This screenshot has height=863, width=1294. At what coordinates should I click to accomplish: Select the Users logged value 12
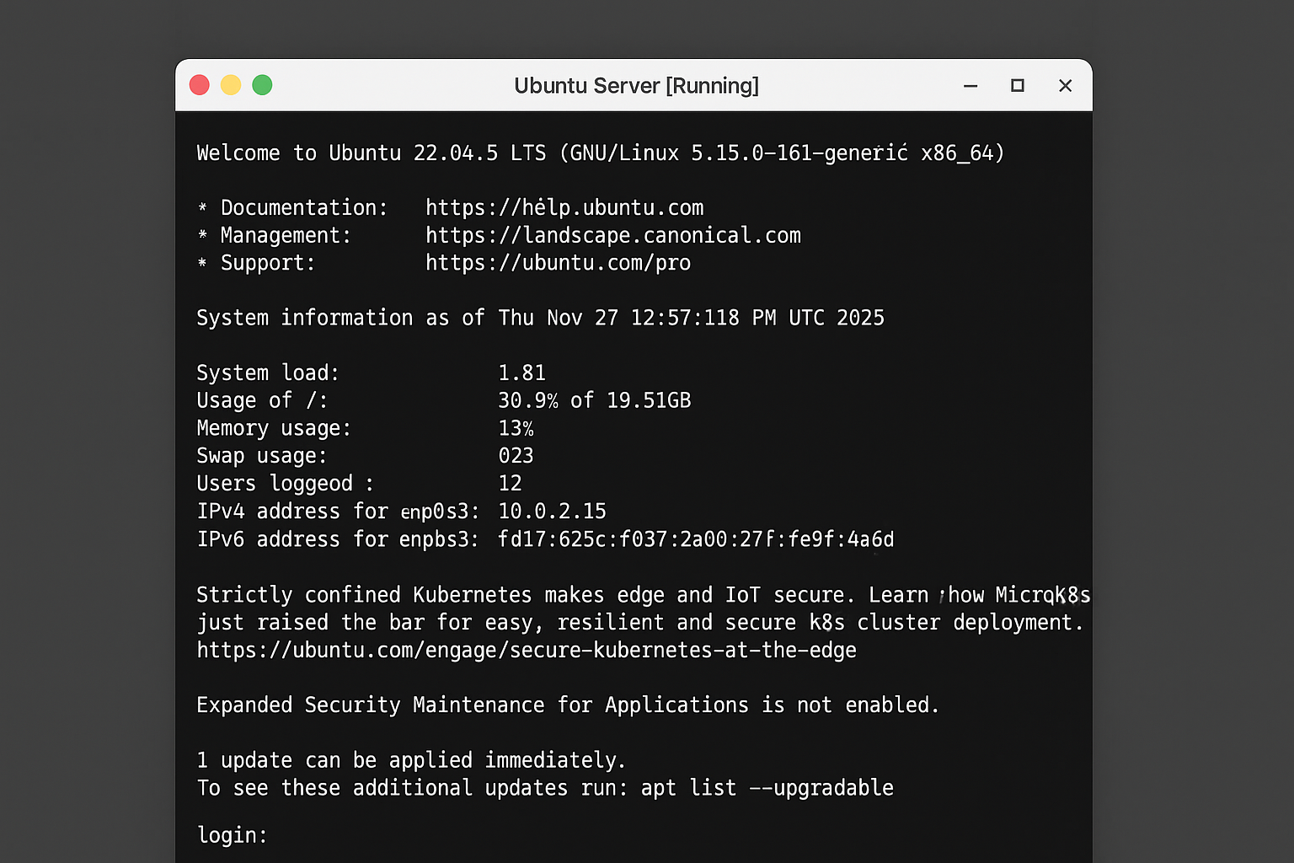(x=510, y=484)
